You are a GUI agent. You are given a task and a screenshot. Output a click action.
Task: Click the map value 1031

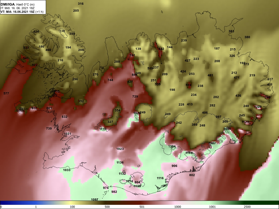68,134
